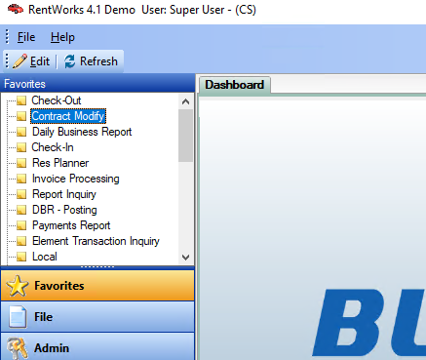Image resolution: width=426 pixels, height=360 pixels.
Task: Click the pencil Edit icon
Action: [19, 61]
